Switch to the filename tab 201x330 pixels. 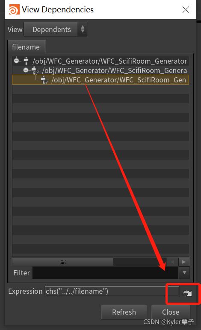click(x=26, y=47)
